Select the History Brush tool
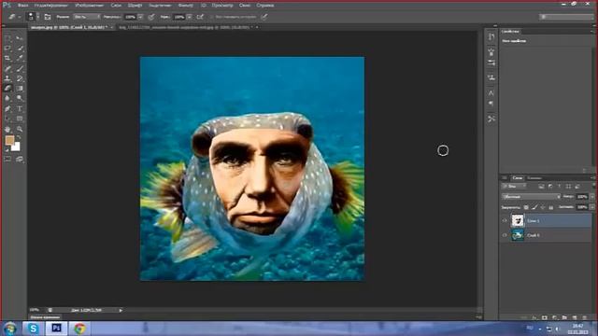 pyautogui.click(x=20, y=78)
